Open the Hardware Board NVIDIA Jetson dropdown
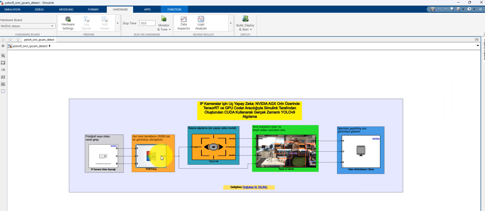Viewport: 485px width, 211px height. pos(28,26)
